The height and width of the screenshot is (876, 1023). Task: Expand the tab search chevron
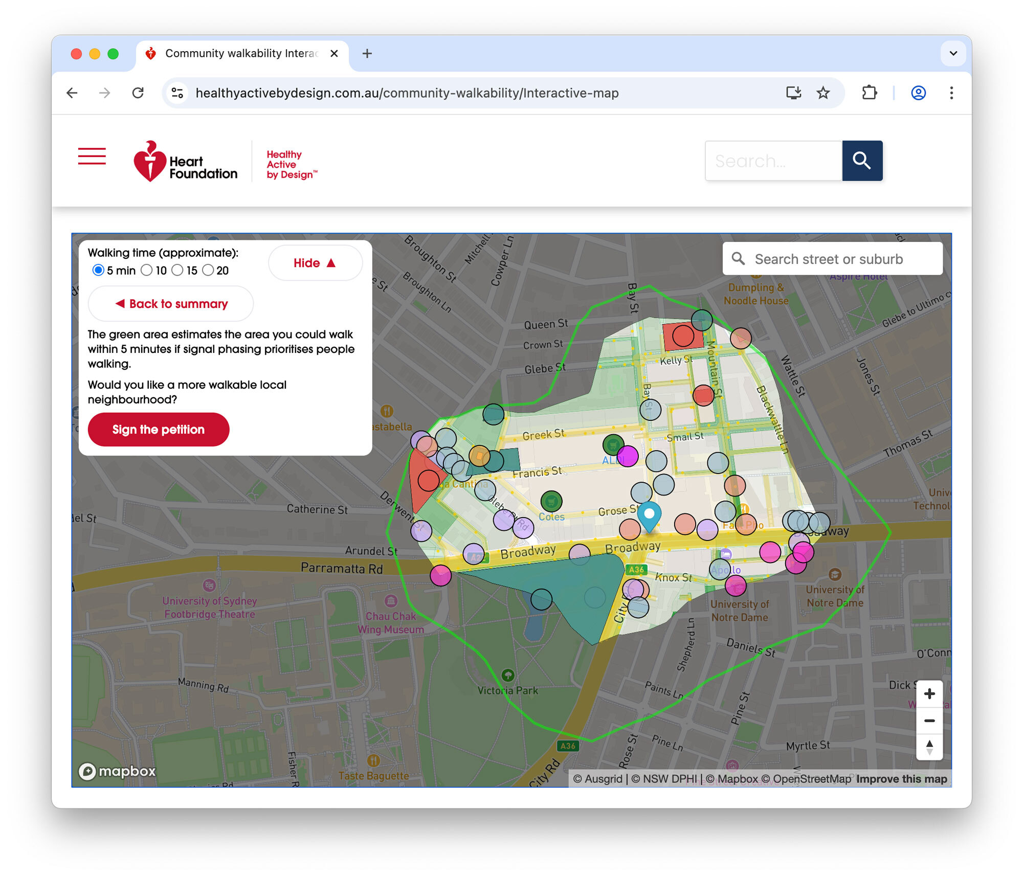[952, 53]
